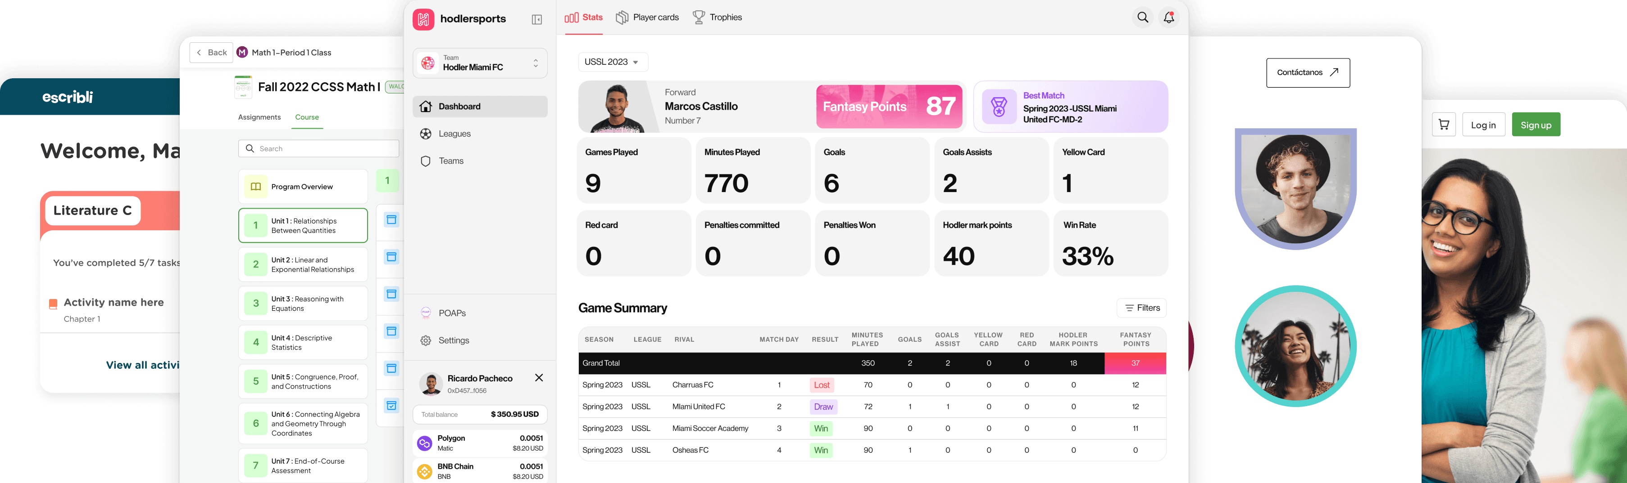Screen dimensions: 1627x483
Task: Open notifications bell icon
Action: [1169, 18]
